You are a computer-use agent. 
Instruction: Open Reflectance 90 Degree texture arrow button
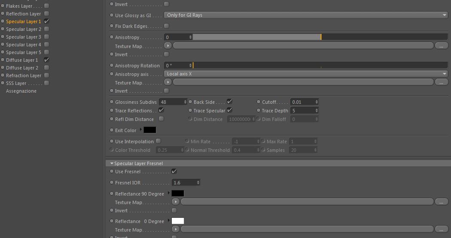pos(176,202)
